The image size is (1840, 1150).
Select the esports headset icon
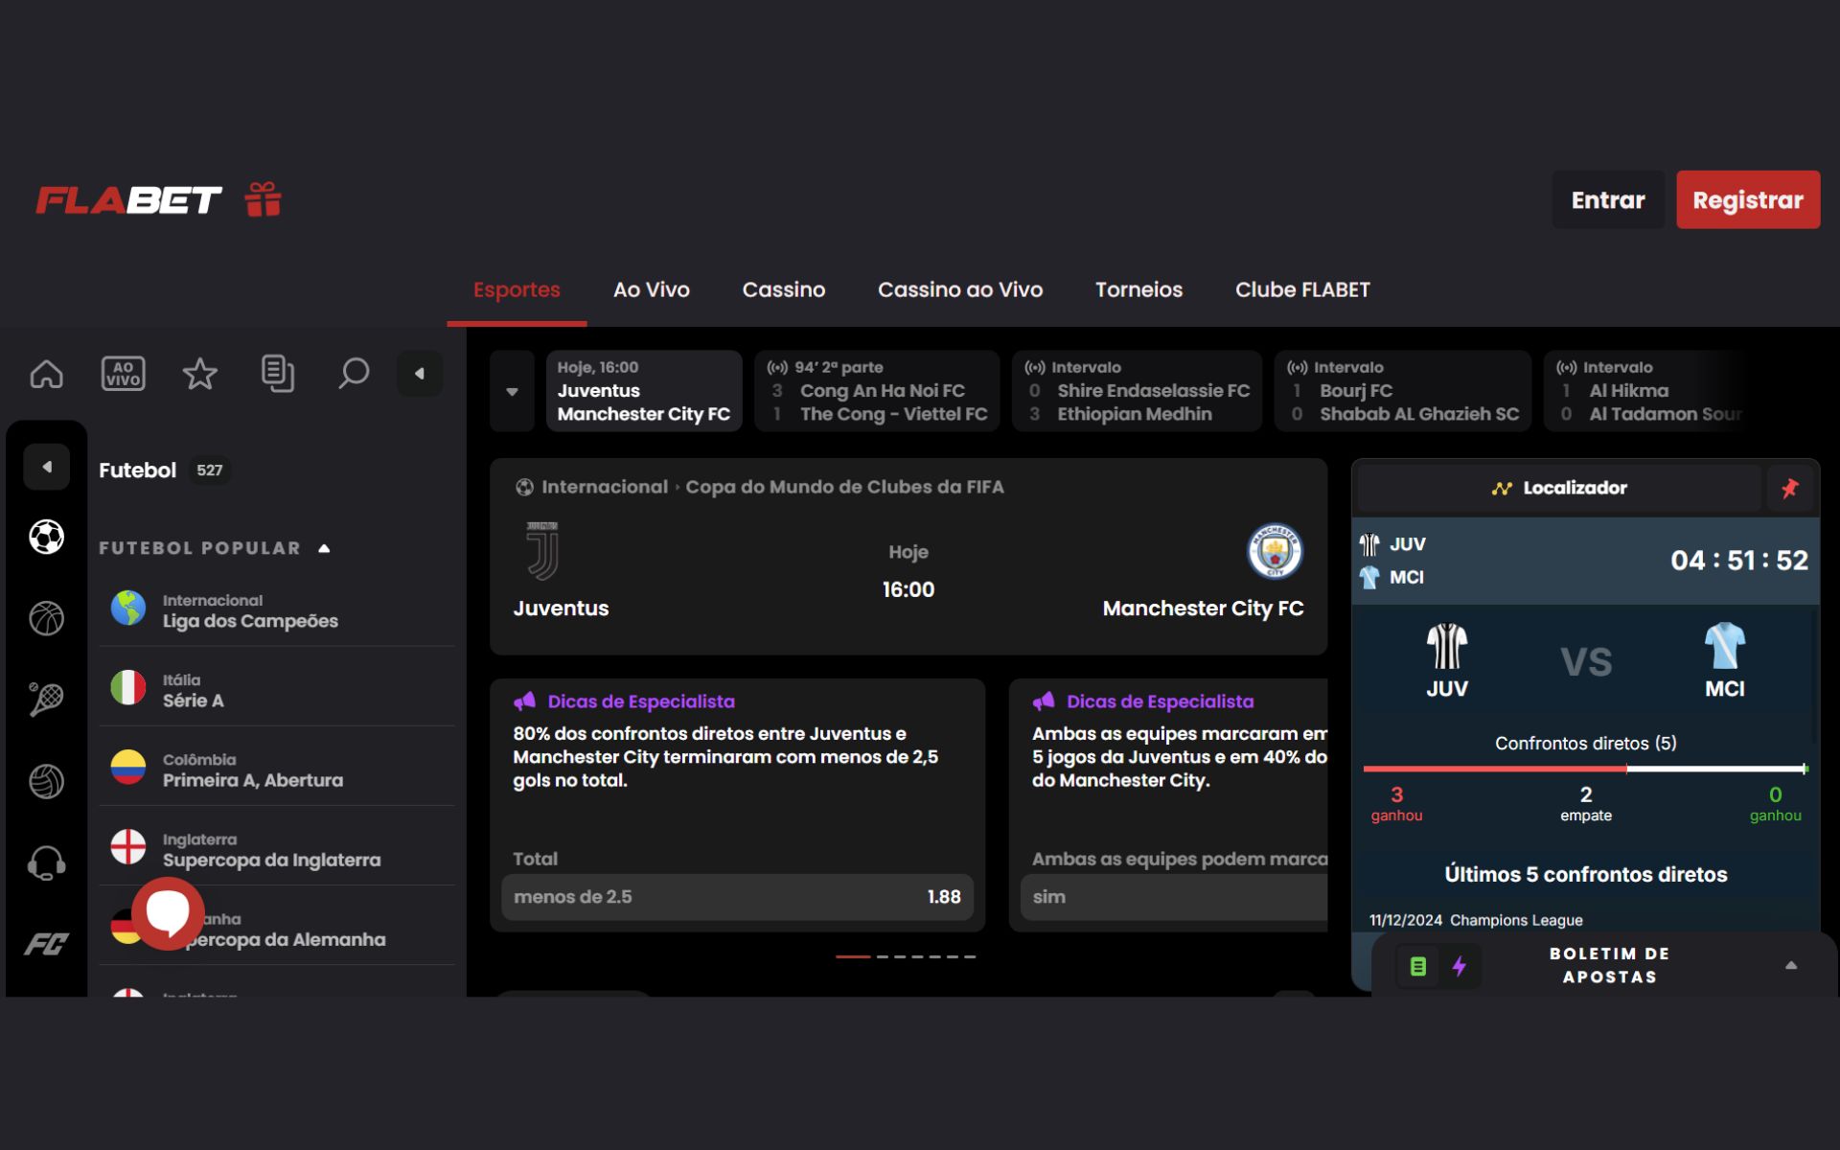coord(46,863)
